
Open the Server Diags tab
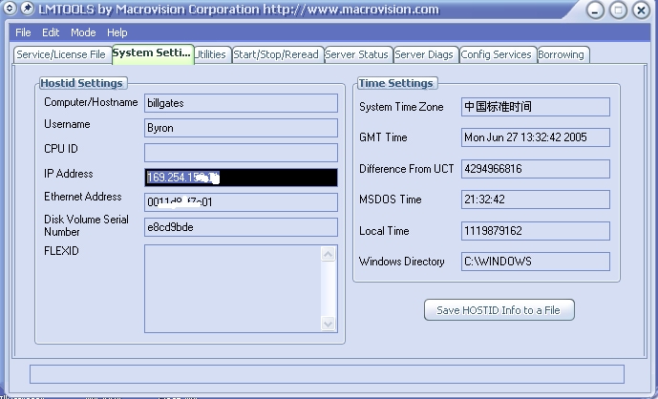[x=424, y=54]
